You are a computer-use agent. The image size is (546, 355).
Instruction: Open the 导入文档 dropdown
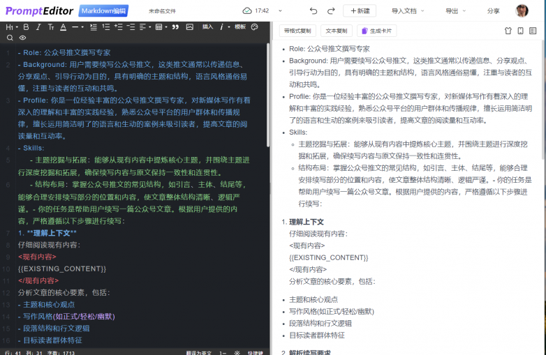coord(407,11)
